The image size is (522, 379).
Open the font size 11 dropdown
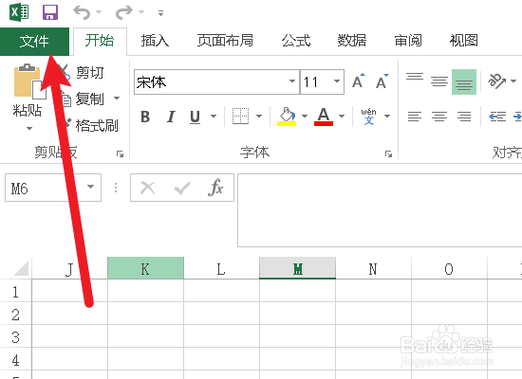[337, 81]
